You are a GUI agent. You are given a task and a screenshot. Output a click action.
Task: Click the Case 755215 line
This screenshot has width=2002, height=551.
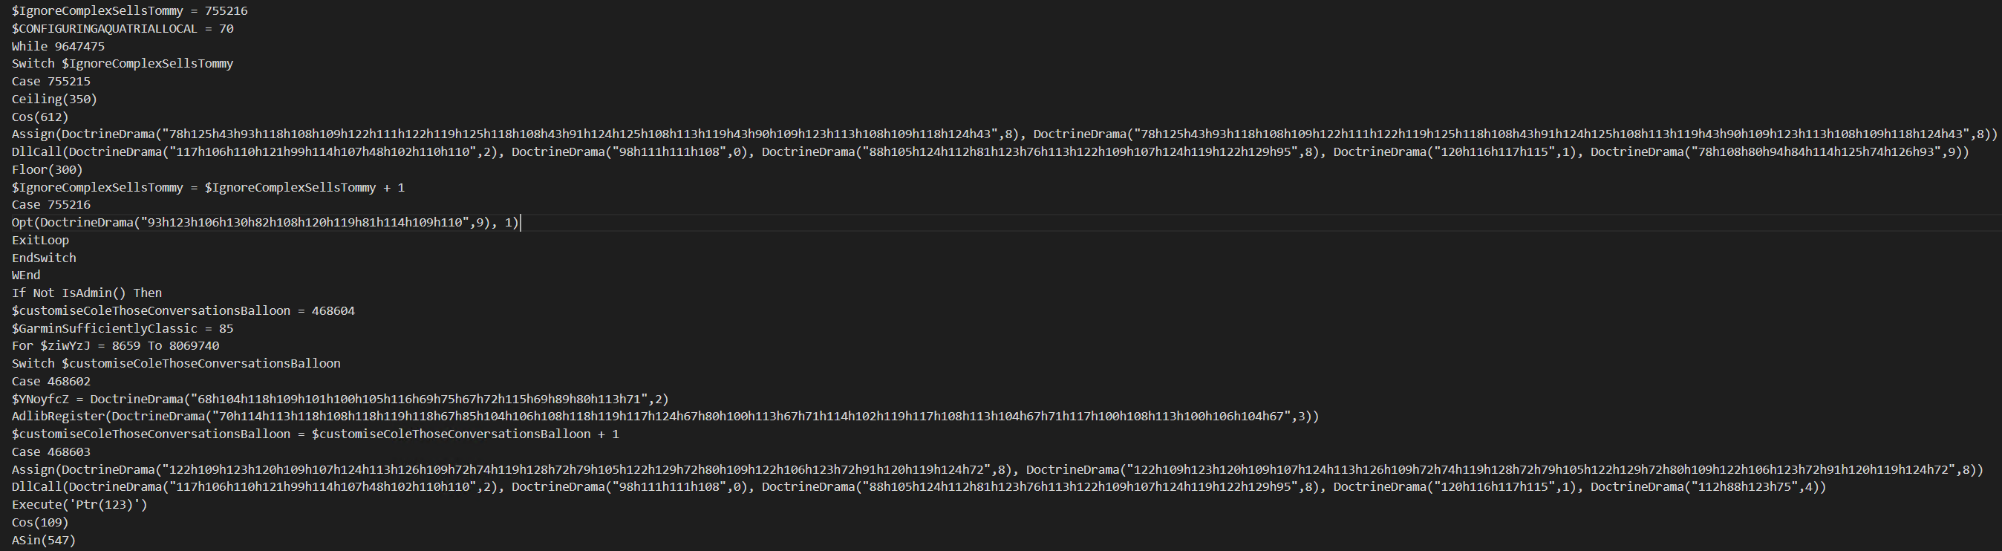[x=50, y=82]
